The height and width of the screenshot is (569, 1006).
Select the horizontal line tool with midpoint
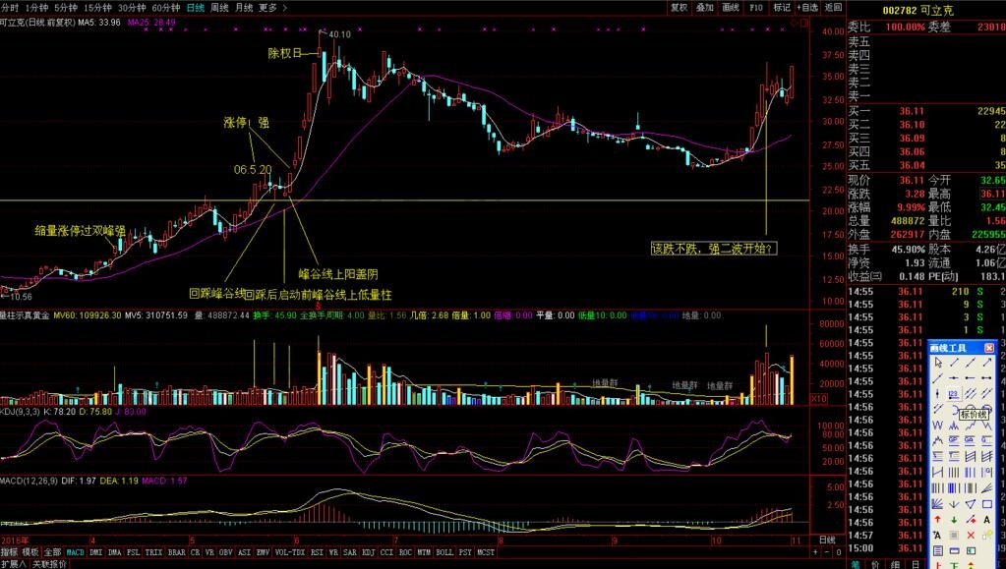tap(954, 377)
